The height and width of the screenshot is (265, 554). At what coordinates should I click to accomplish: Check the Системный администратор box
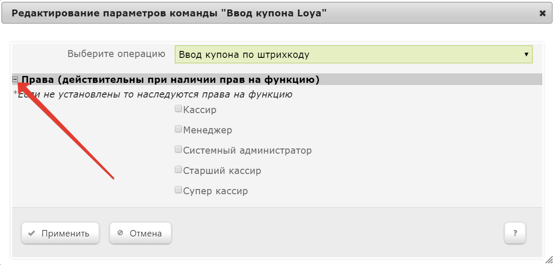point(178,149)
